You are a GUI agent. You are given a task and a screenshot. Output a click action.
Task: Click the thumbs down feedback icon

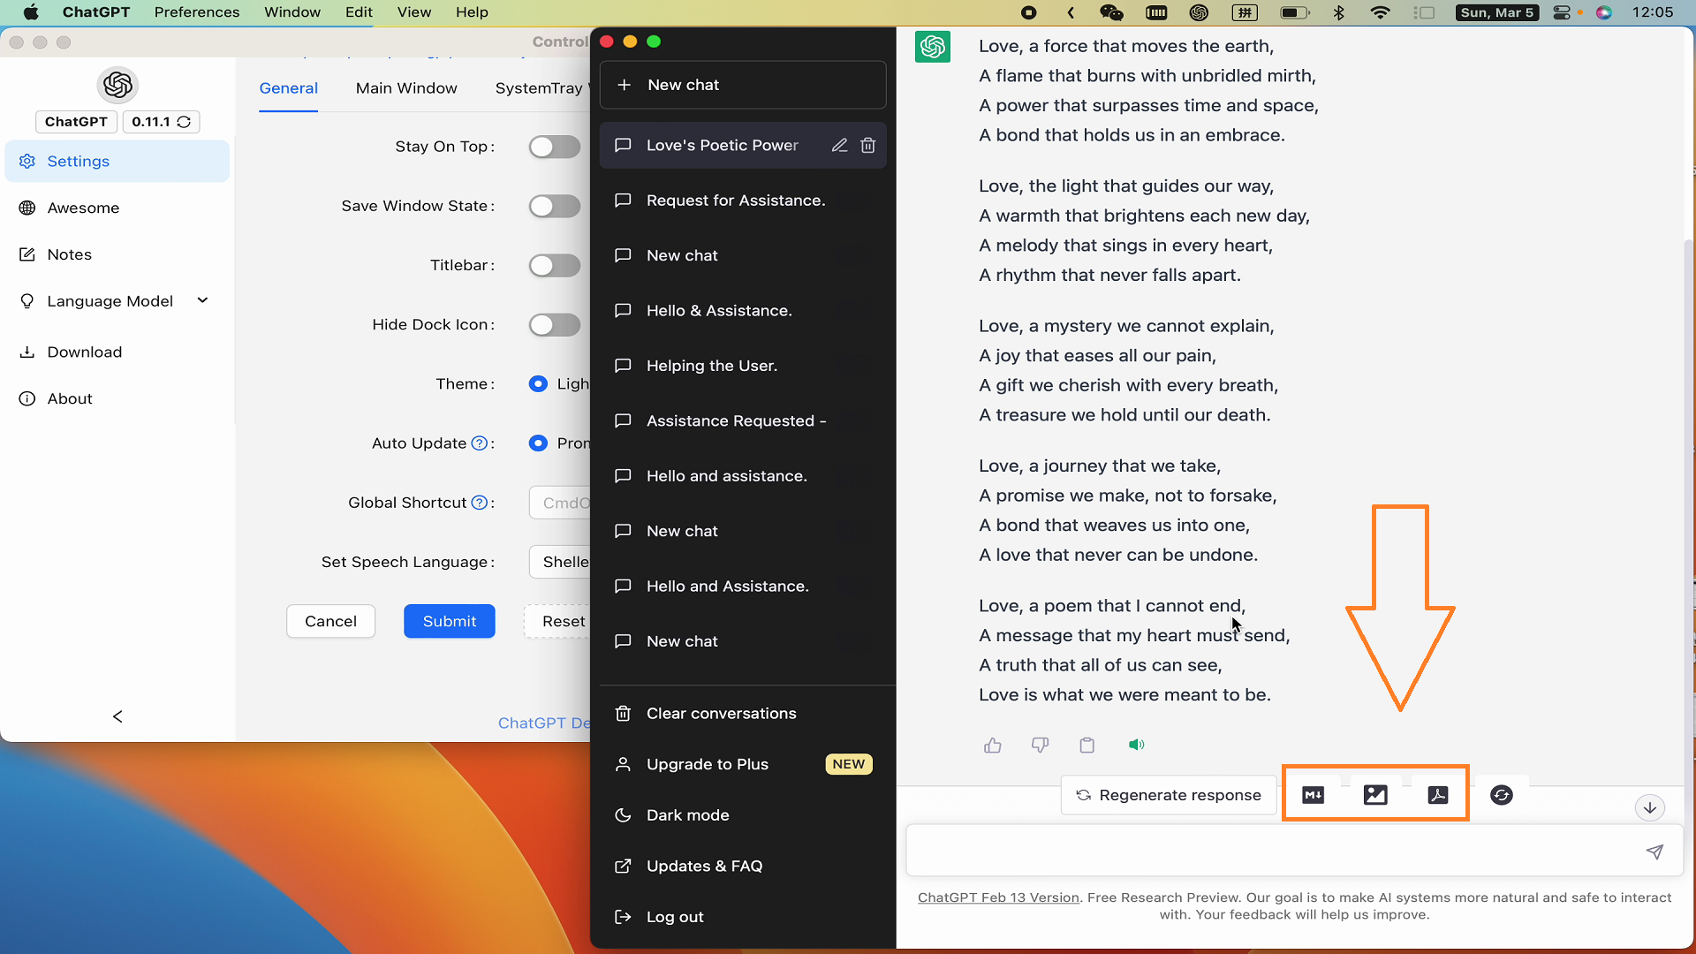(x=1040, y=746)
